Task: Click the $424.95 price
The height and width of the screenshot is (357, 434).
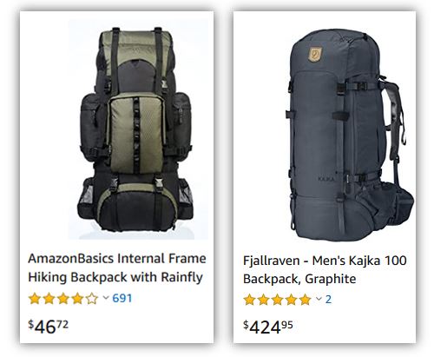Action: pyautogui.click(x=268, y=327)
